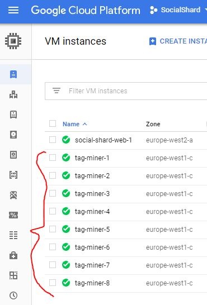The height and width of the screenshot is (305, 207).
Task: Check the tag-miner-2 row checkbox
Action: (53, 175)
